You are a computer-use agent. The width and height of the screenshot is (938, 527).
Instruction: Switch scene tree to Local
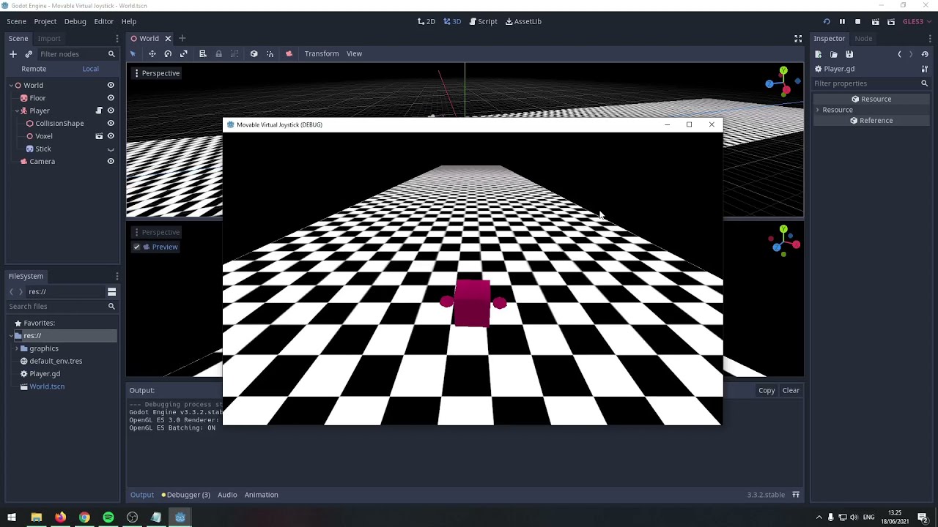pos(90,69)
